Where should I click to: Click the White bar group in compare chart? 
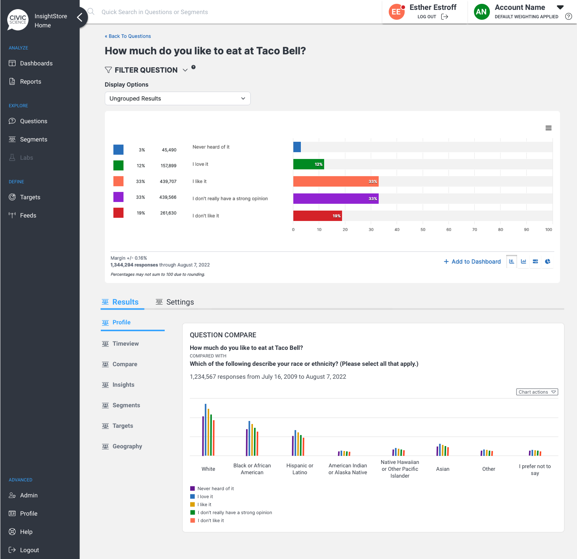click(x=208, y=430)
